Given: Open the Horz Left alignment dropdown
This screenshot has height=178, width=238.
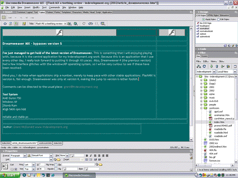Looking at the screenshot, I should (34, 165).
